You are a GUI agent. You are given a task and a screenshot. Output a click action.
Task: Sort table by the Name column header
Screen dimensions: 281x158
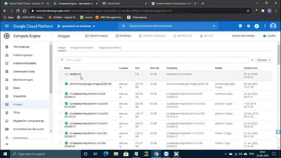tap(67, 68)
